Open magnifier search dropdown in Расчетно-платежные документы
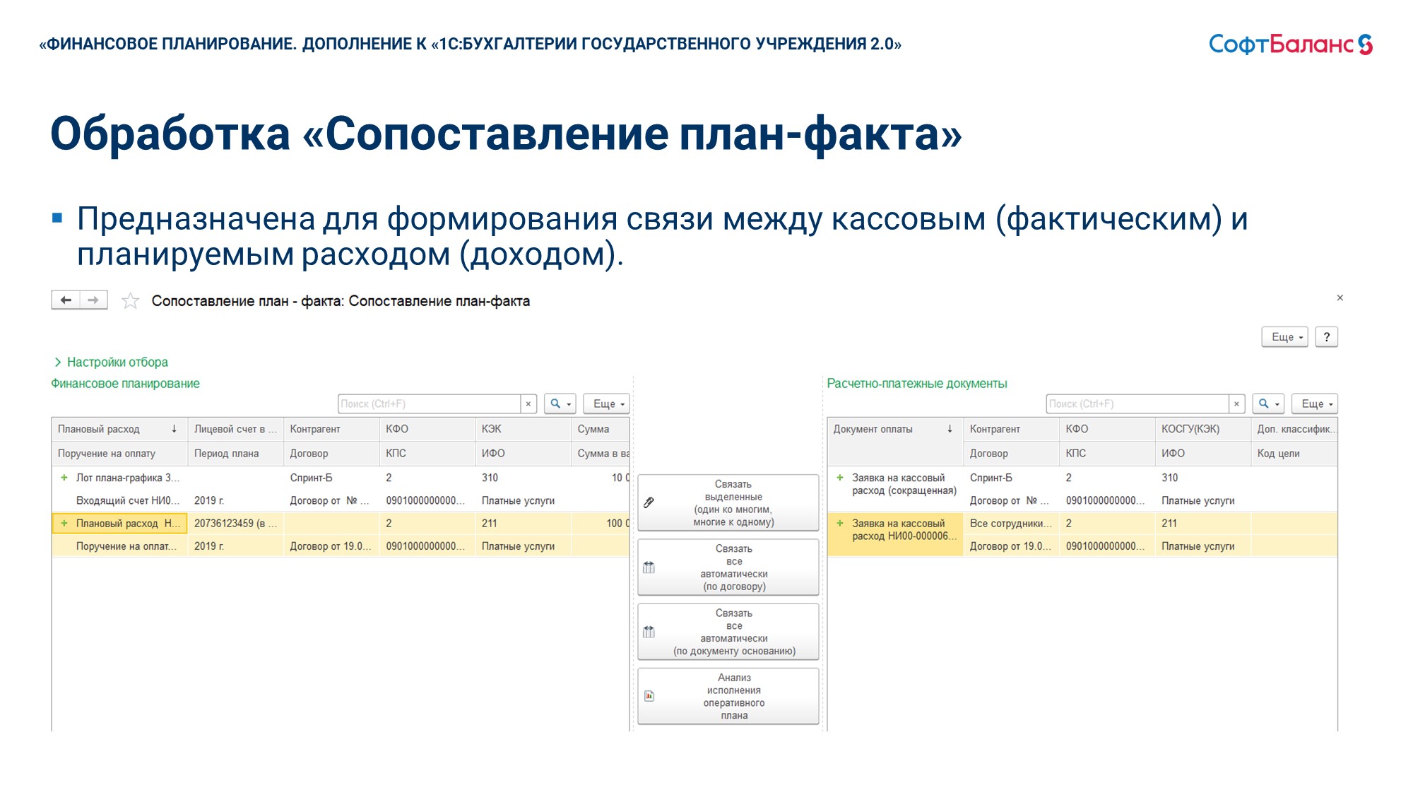This screenshot has height=795, width=1413. 1268,404
